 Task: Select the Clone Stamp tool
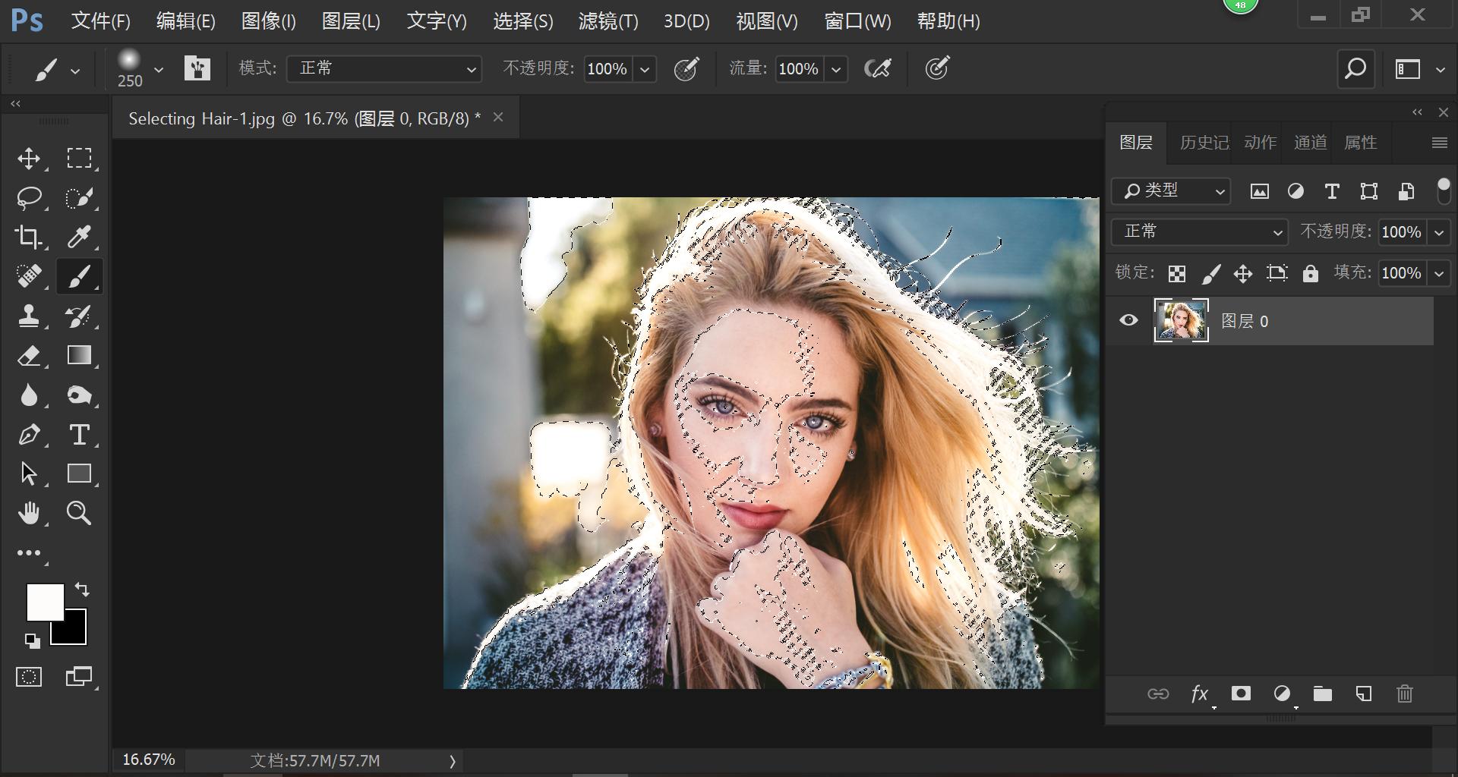pyautogui.click(x=30, y=316)
